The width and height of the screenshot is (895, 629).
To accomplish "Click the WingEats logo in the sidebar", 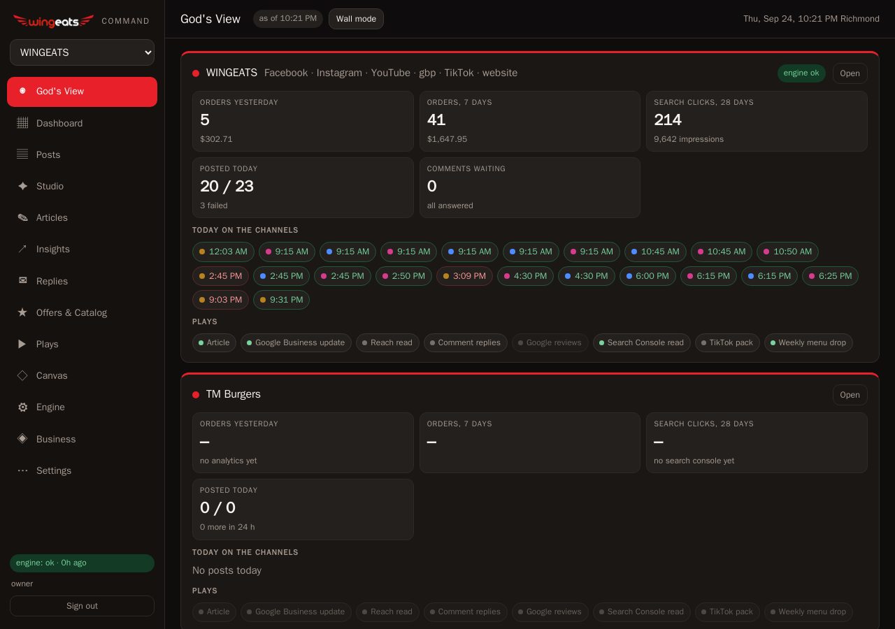I will [x=53, y=21].
